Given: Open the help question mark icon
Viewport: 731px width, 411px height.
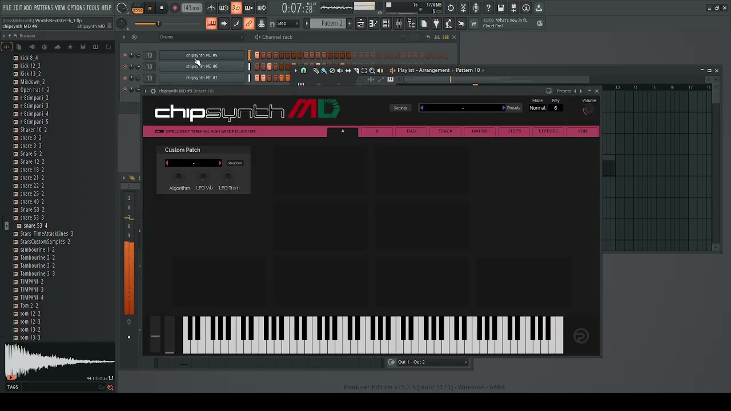Looking at the screenshot, I should (488, 8).
